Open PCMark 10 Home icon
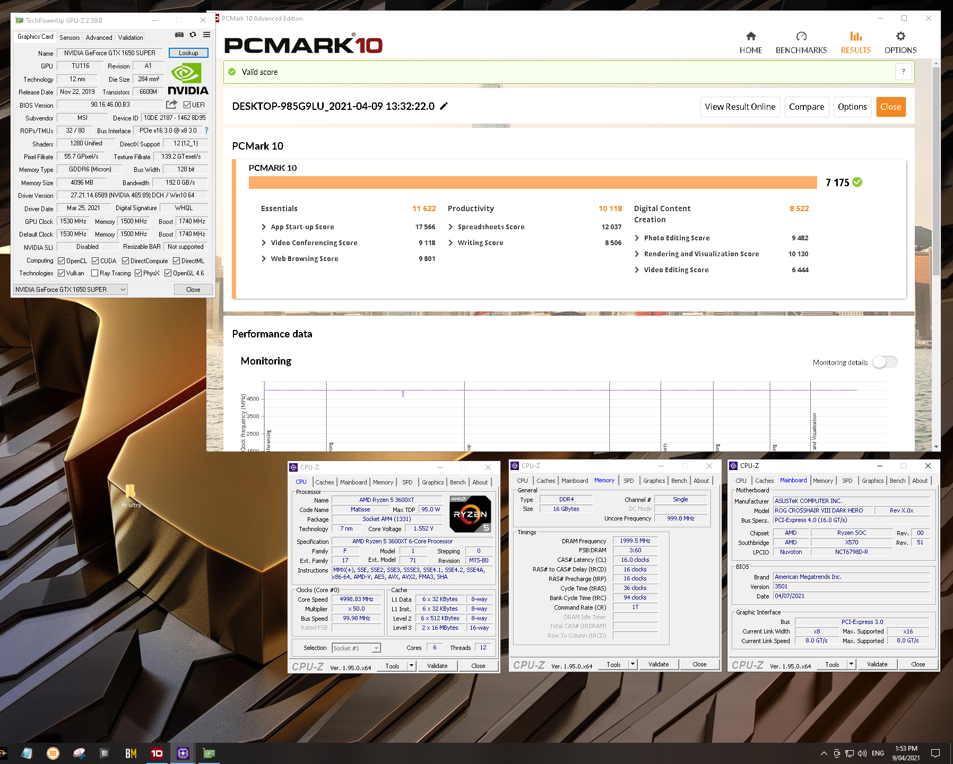The width and height of the screenshot is (953, 764). point(751,36)
